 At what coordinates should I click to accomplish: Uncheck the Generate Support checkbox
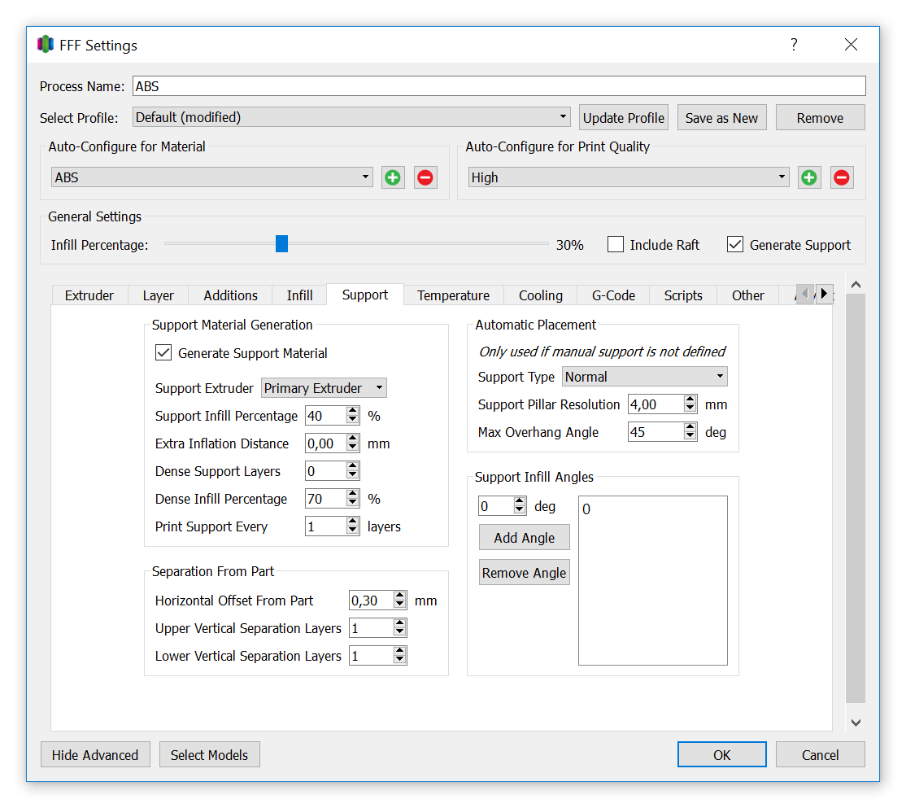coord(735,244)
